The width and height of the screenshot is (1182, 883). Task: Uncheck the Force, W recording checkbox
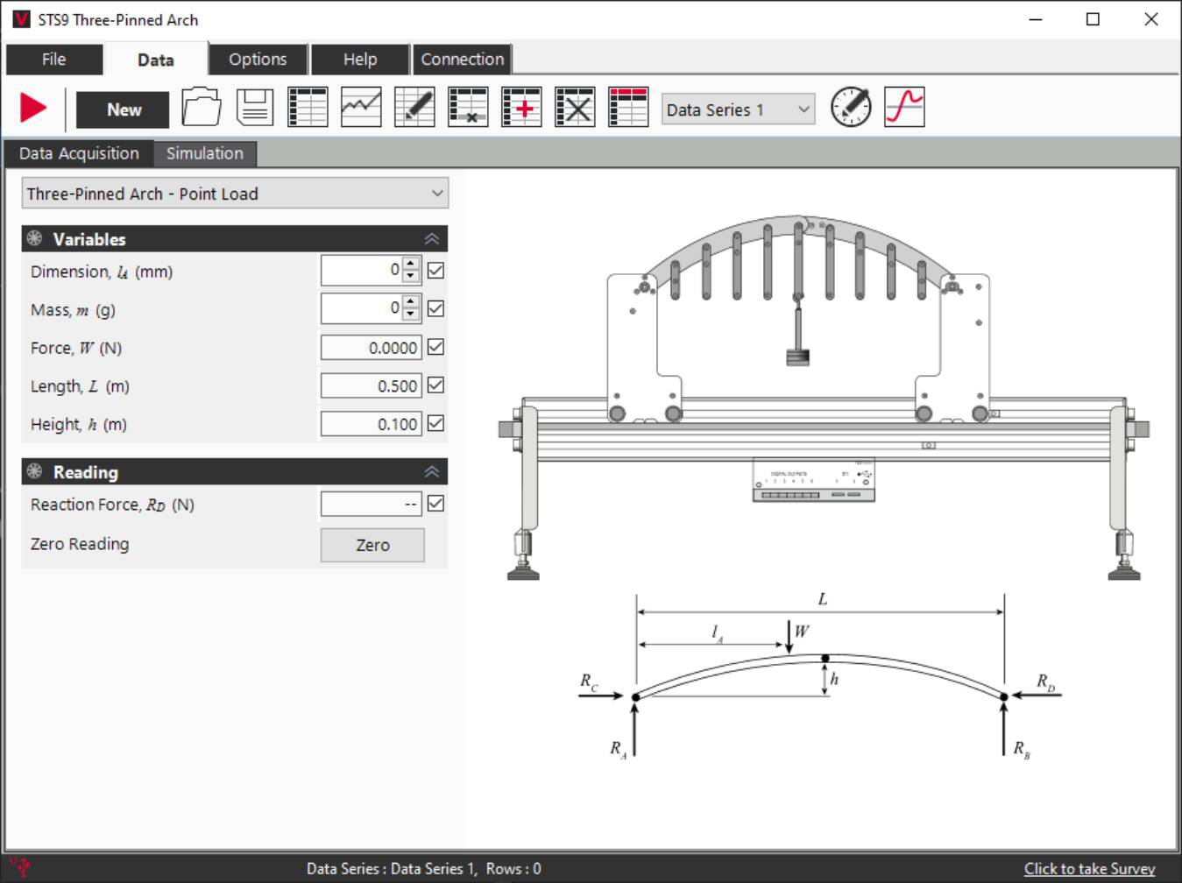[x=435, y=347]
